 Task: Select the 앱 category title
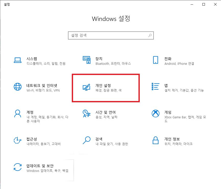pyautogui.click(x=166, y=85)
